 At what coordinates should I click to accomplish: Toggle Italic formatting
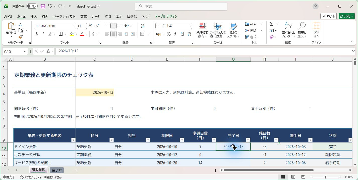pyautogui.click(x=43, y=34)
